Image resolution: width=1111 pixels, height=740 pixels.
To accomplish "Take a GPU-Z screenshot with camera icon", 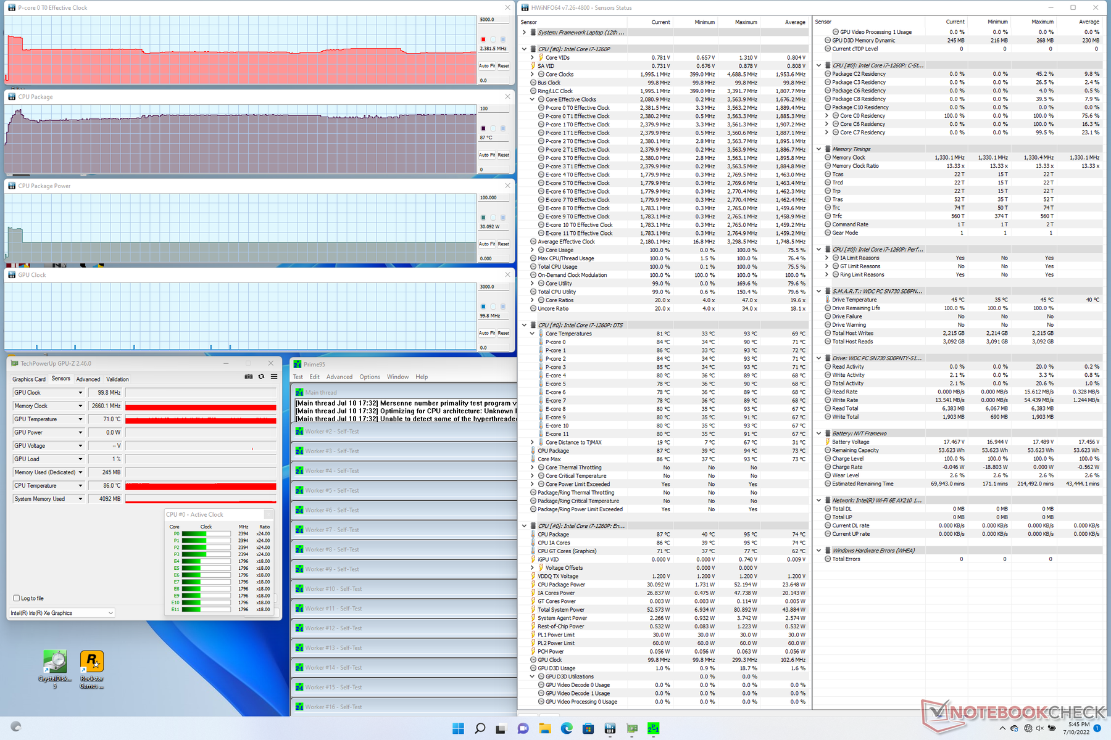I will point(249,376).
